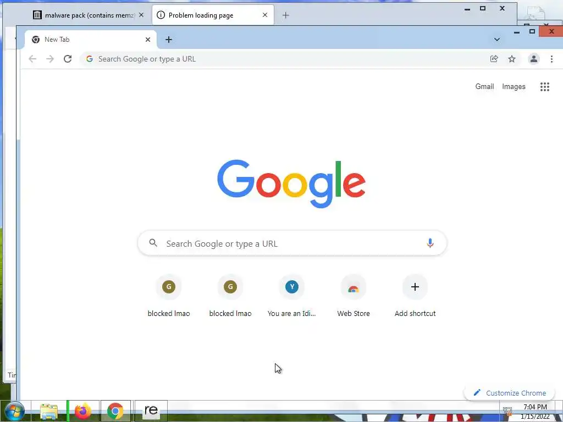The height and width of the screenshot is (422, 563).
Task: Click the Chrome back arrow
Action: coord(32,59)
